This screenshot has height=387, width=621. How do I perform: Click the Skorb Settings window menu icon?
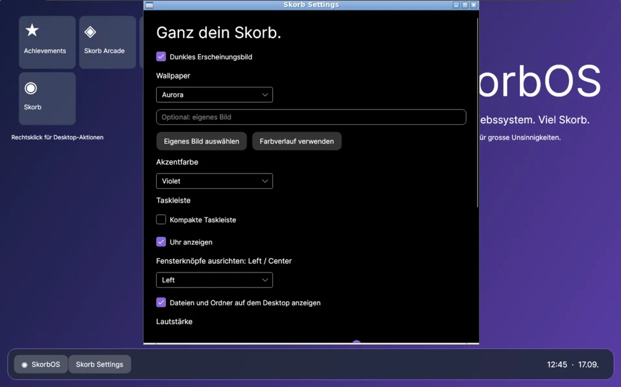coord(149,5)
